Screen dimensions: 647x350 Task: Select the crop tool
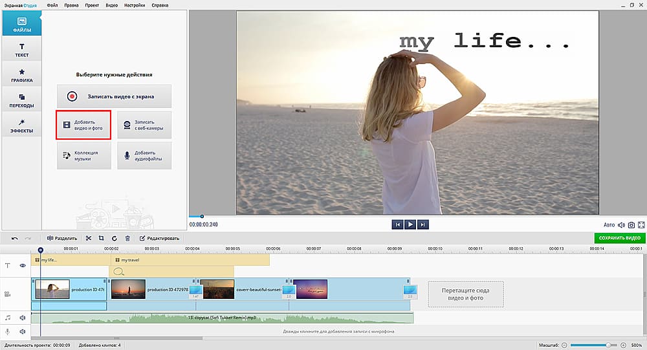[101, 238]
